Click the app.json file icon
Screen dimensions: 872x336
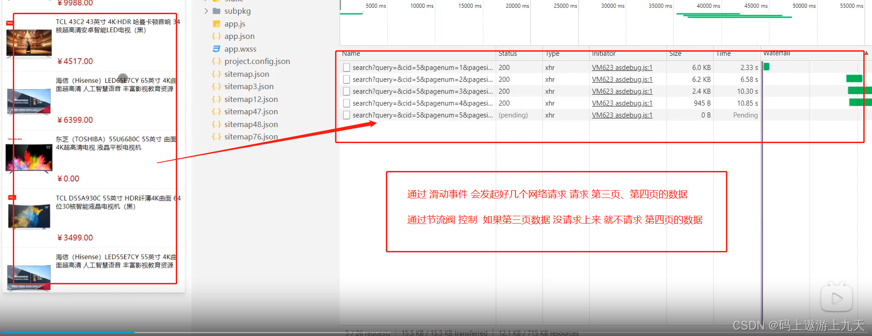[217, 36]
